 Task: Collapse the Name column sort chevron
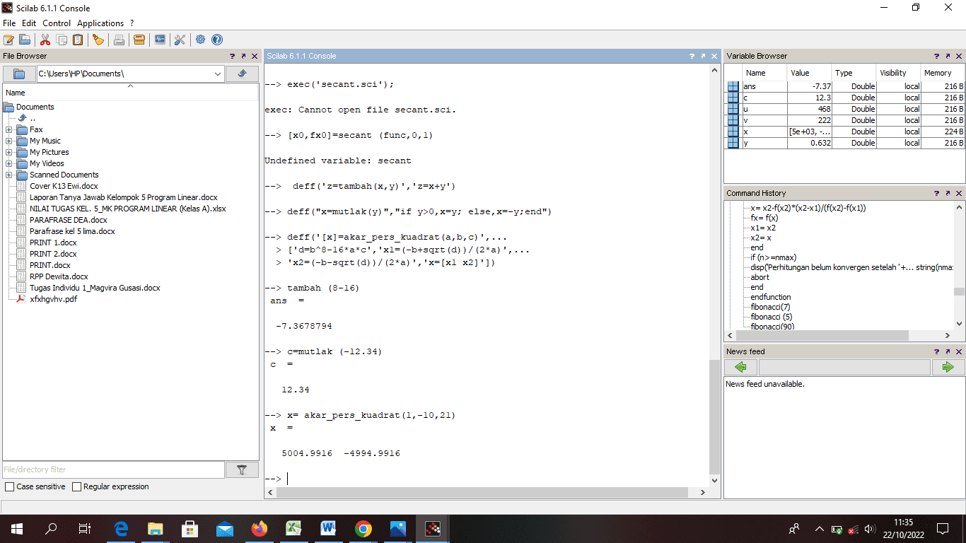[130, 86]
